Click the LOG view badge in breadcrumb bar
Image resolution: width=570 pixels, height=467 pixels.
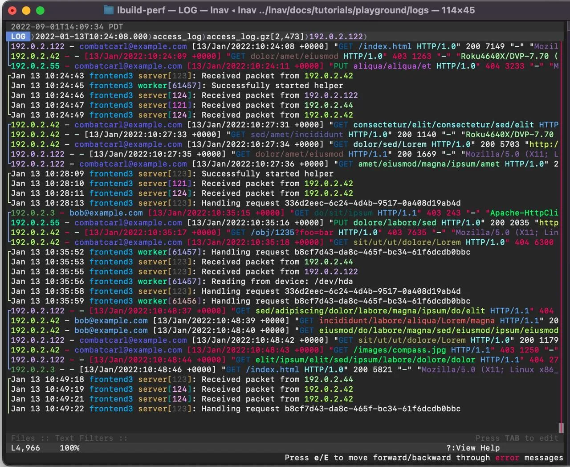pos(18,37)
